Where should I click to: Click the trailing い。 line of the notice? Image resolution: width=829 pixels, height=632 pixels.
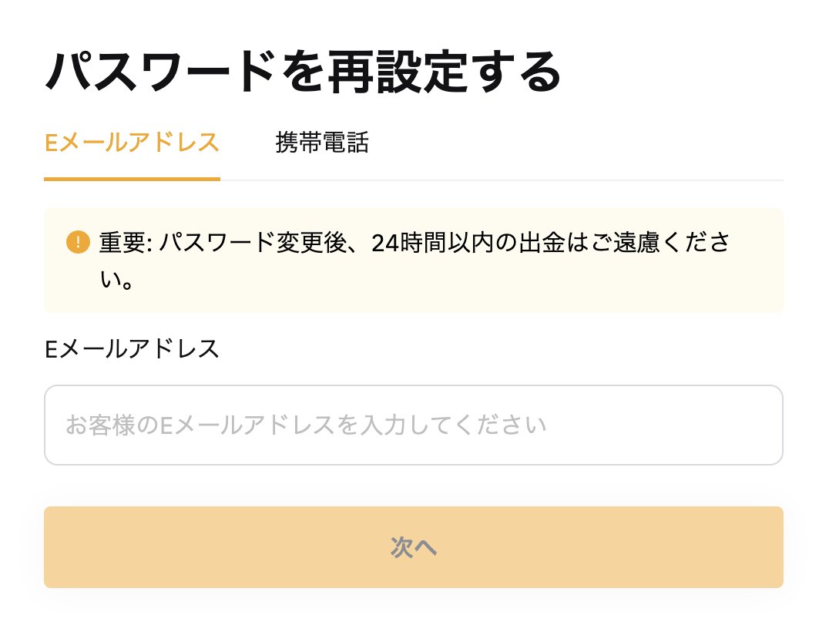(116, 279)
